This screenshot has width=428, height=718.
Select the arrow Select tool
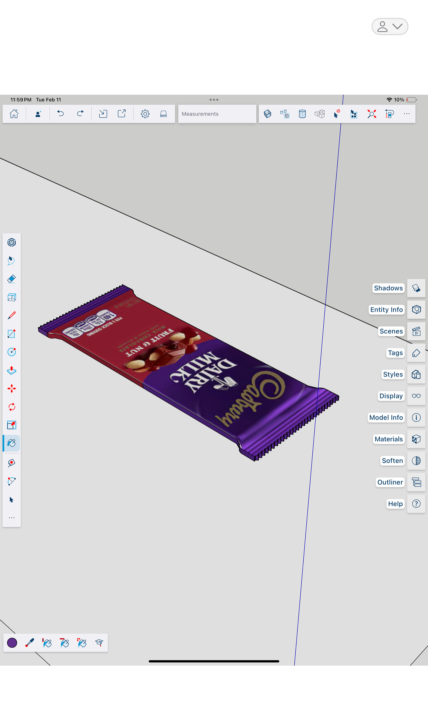click(12, 500)
